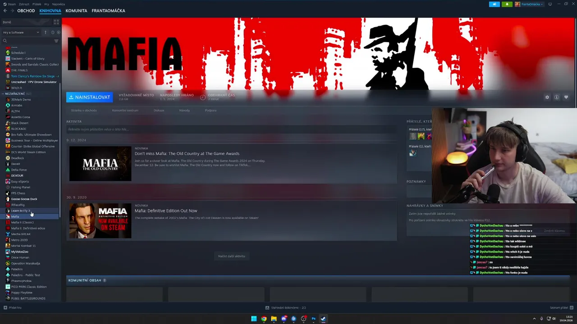
Task: Add Mafia to favorites heart
Action: tap(566, 97)
